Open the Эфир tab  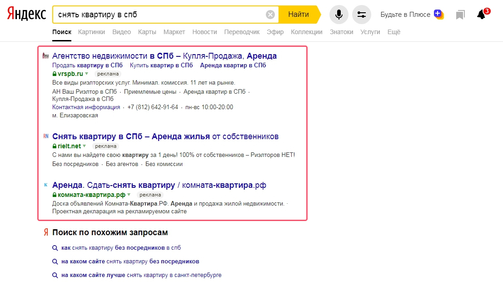coord(275,32)
